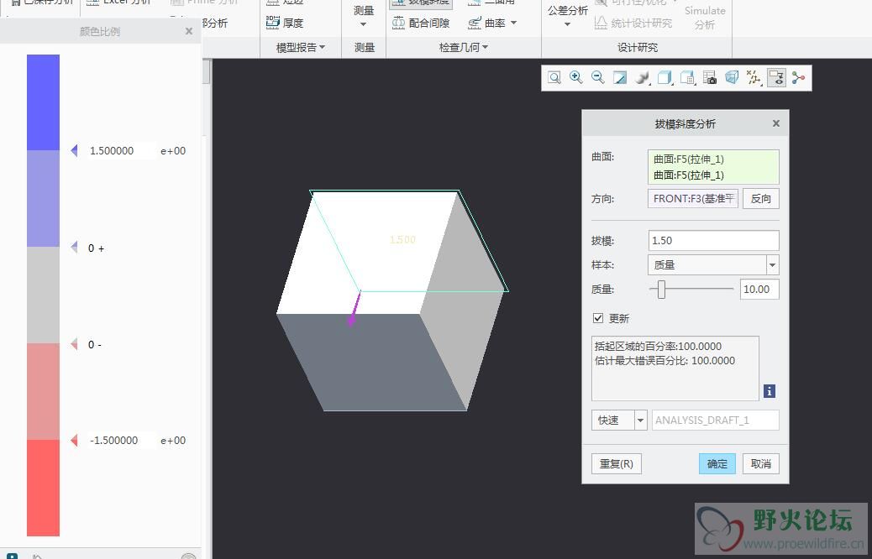872x559 pixels.
Task: Click the Refit zoom icon
Action: point(554,78)
